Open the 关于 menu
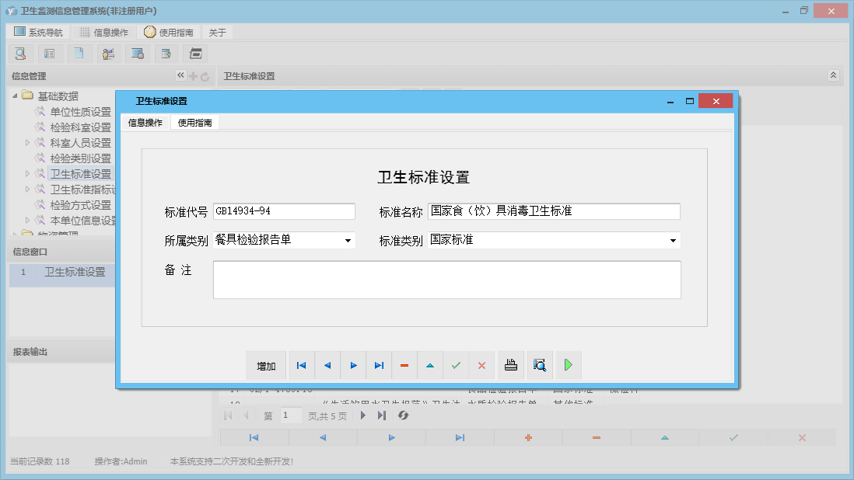 pyautogui.click(x=218, y=33)
